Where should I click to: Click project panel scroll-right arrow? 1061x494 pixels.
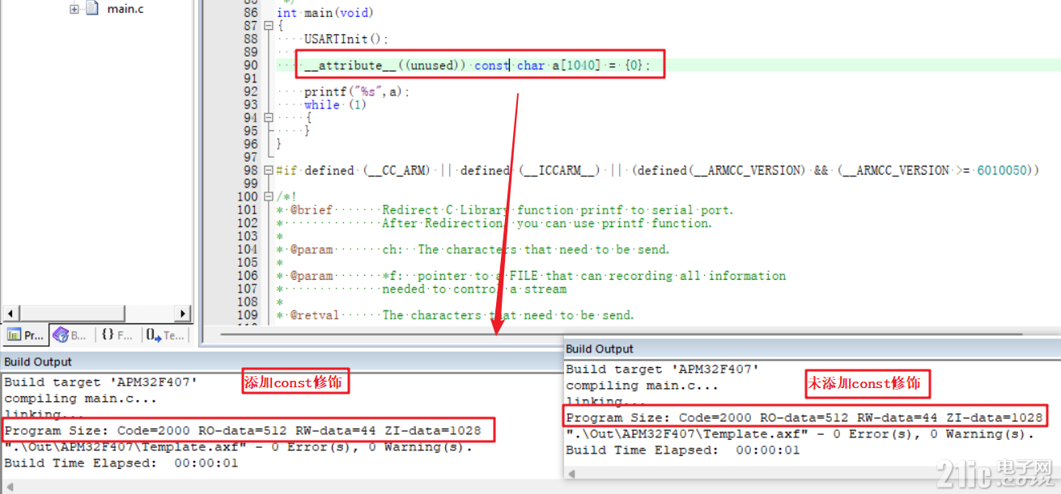pos(183,313)
